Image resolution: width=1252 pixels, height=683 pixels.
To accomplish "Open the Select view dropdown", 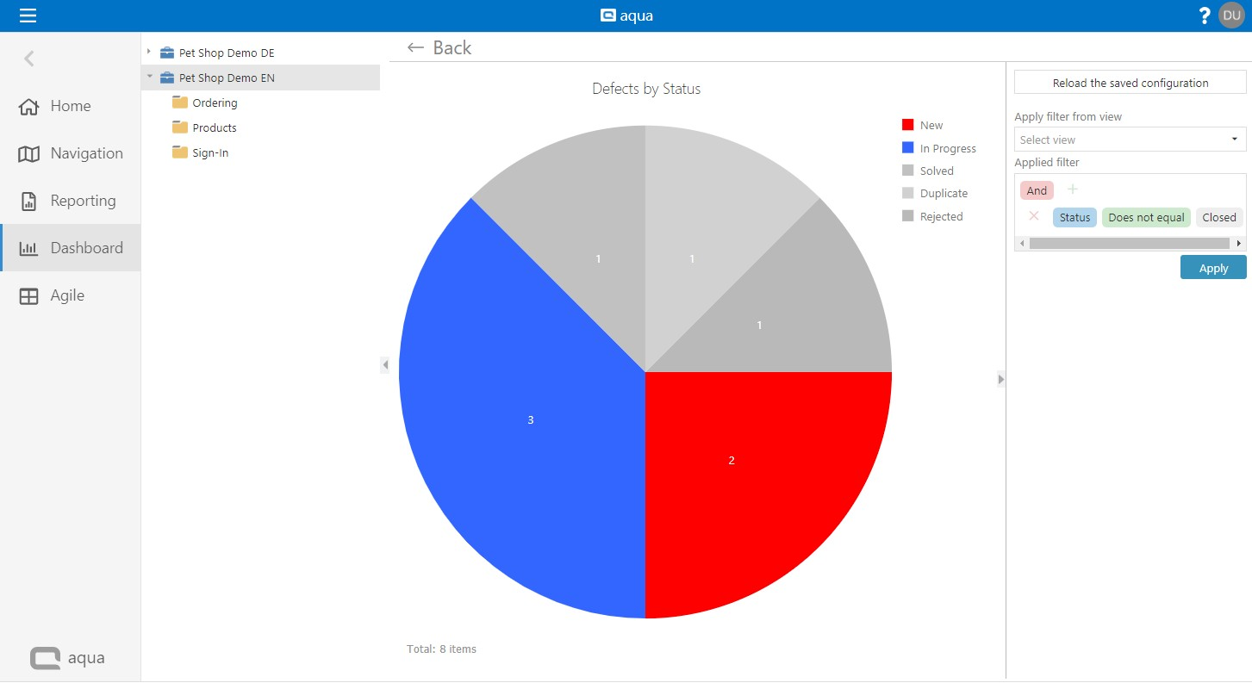I will click(x=1130, y=140).
